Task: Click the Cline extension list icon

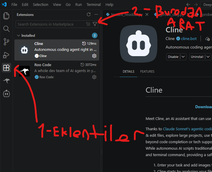Action: [x=24, y=50]
